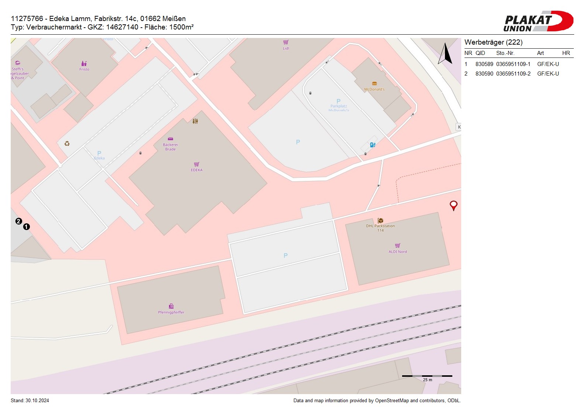586x414 pixels.
Task: Click the Plakat Union logo
Action: click(x=538, y=21)
